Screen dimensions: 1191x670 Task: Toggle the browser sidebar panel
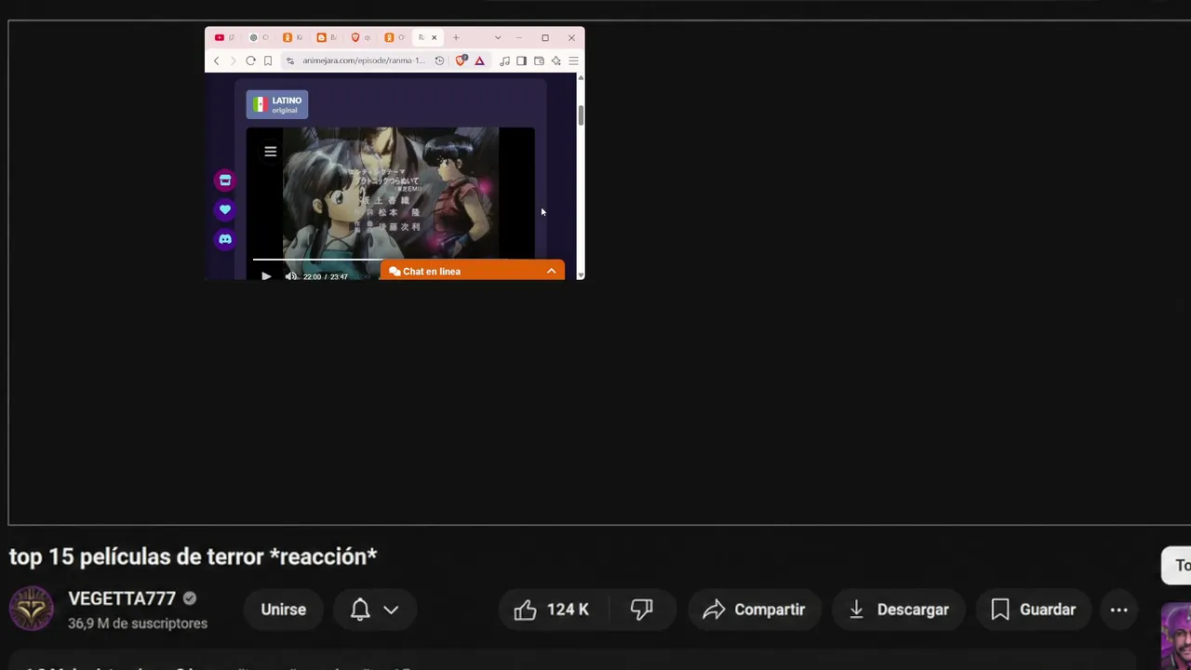tap(521, 60)
